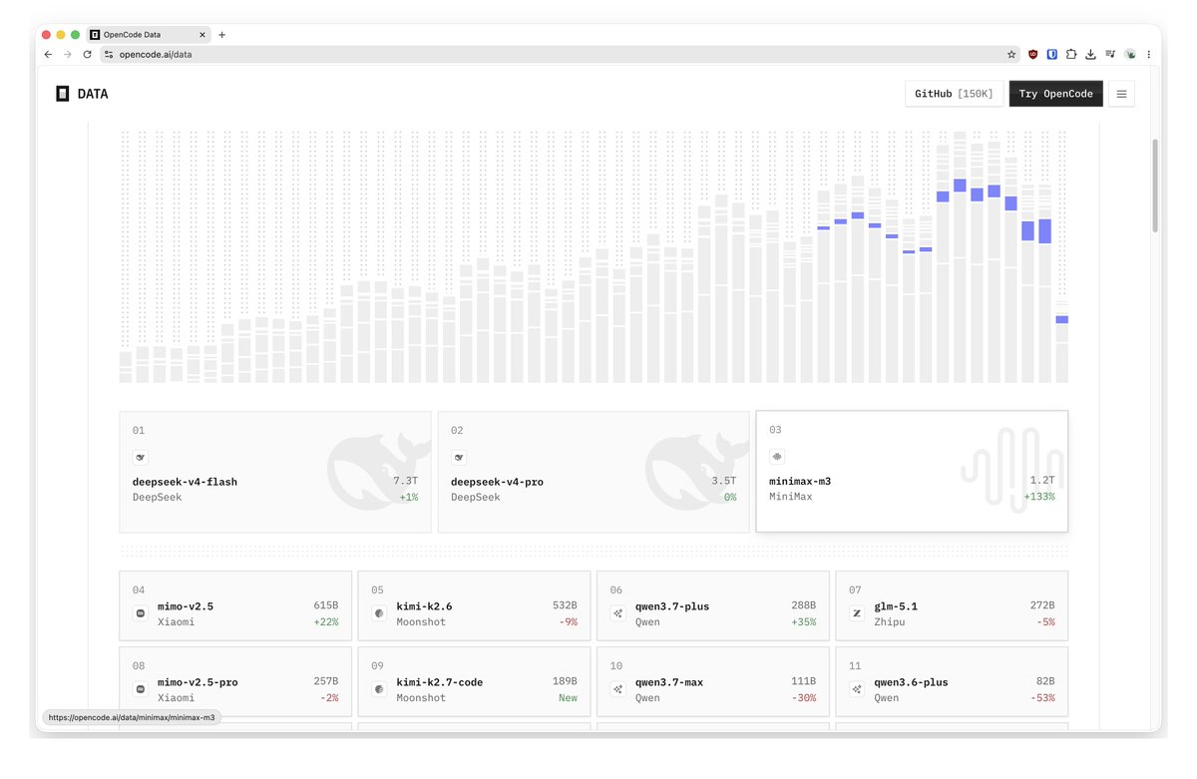This screenshot has width=1197, height=779.
Task: Open Chrome's three-dot menu
Action: pyautogui.click(x=1149, y=55)
